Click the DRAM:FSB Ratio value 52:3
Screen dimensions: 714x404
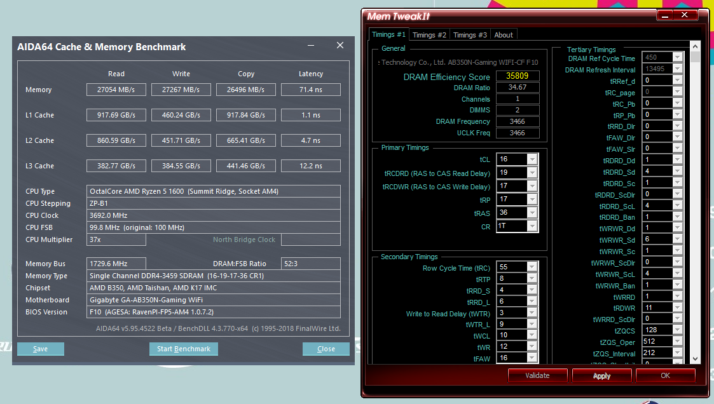(310, 264)
